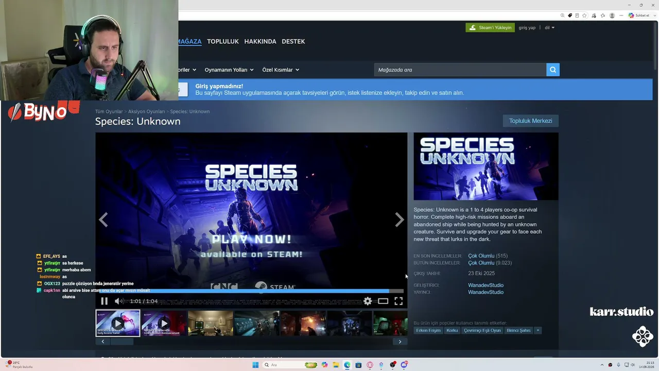
Task: Open the browser three-dot settings menu
Action: (x=622, y=15)
